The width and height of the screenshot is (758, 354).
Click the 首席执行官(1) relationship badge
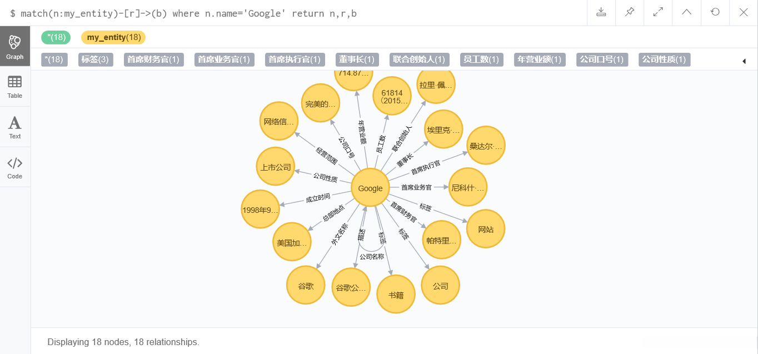pyautogui.click(x=294, y=59)
